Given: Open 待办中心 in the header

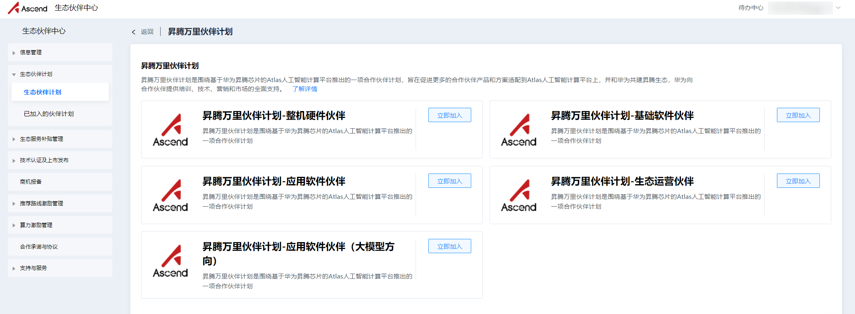Looking at the screenshot, I should pyautogui.click(x=751, y=8).
